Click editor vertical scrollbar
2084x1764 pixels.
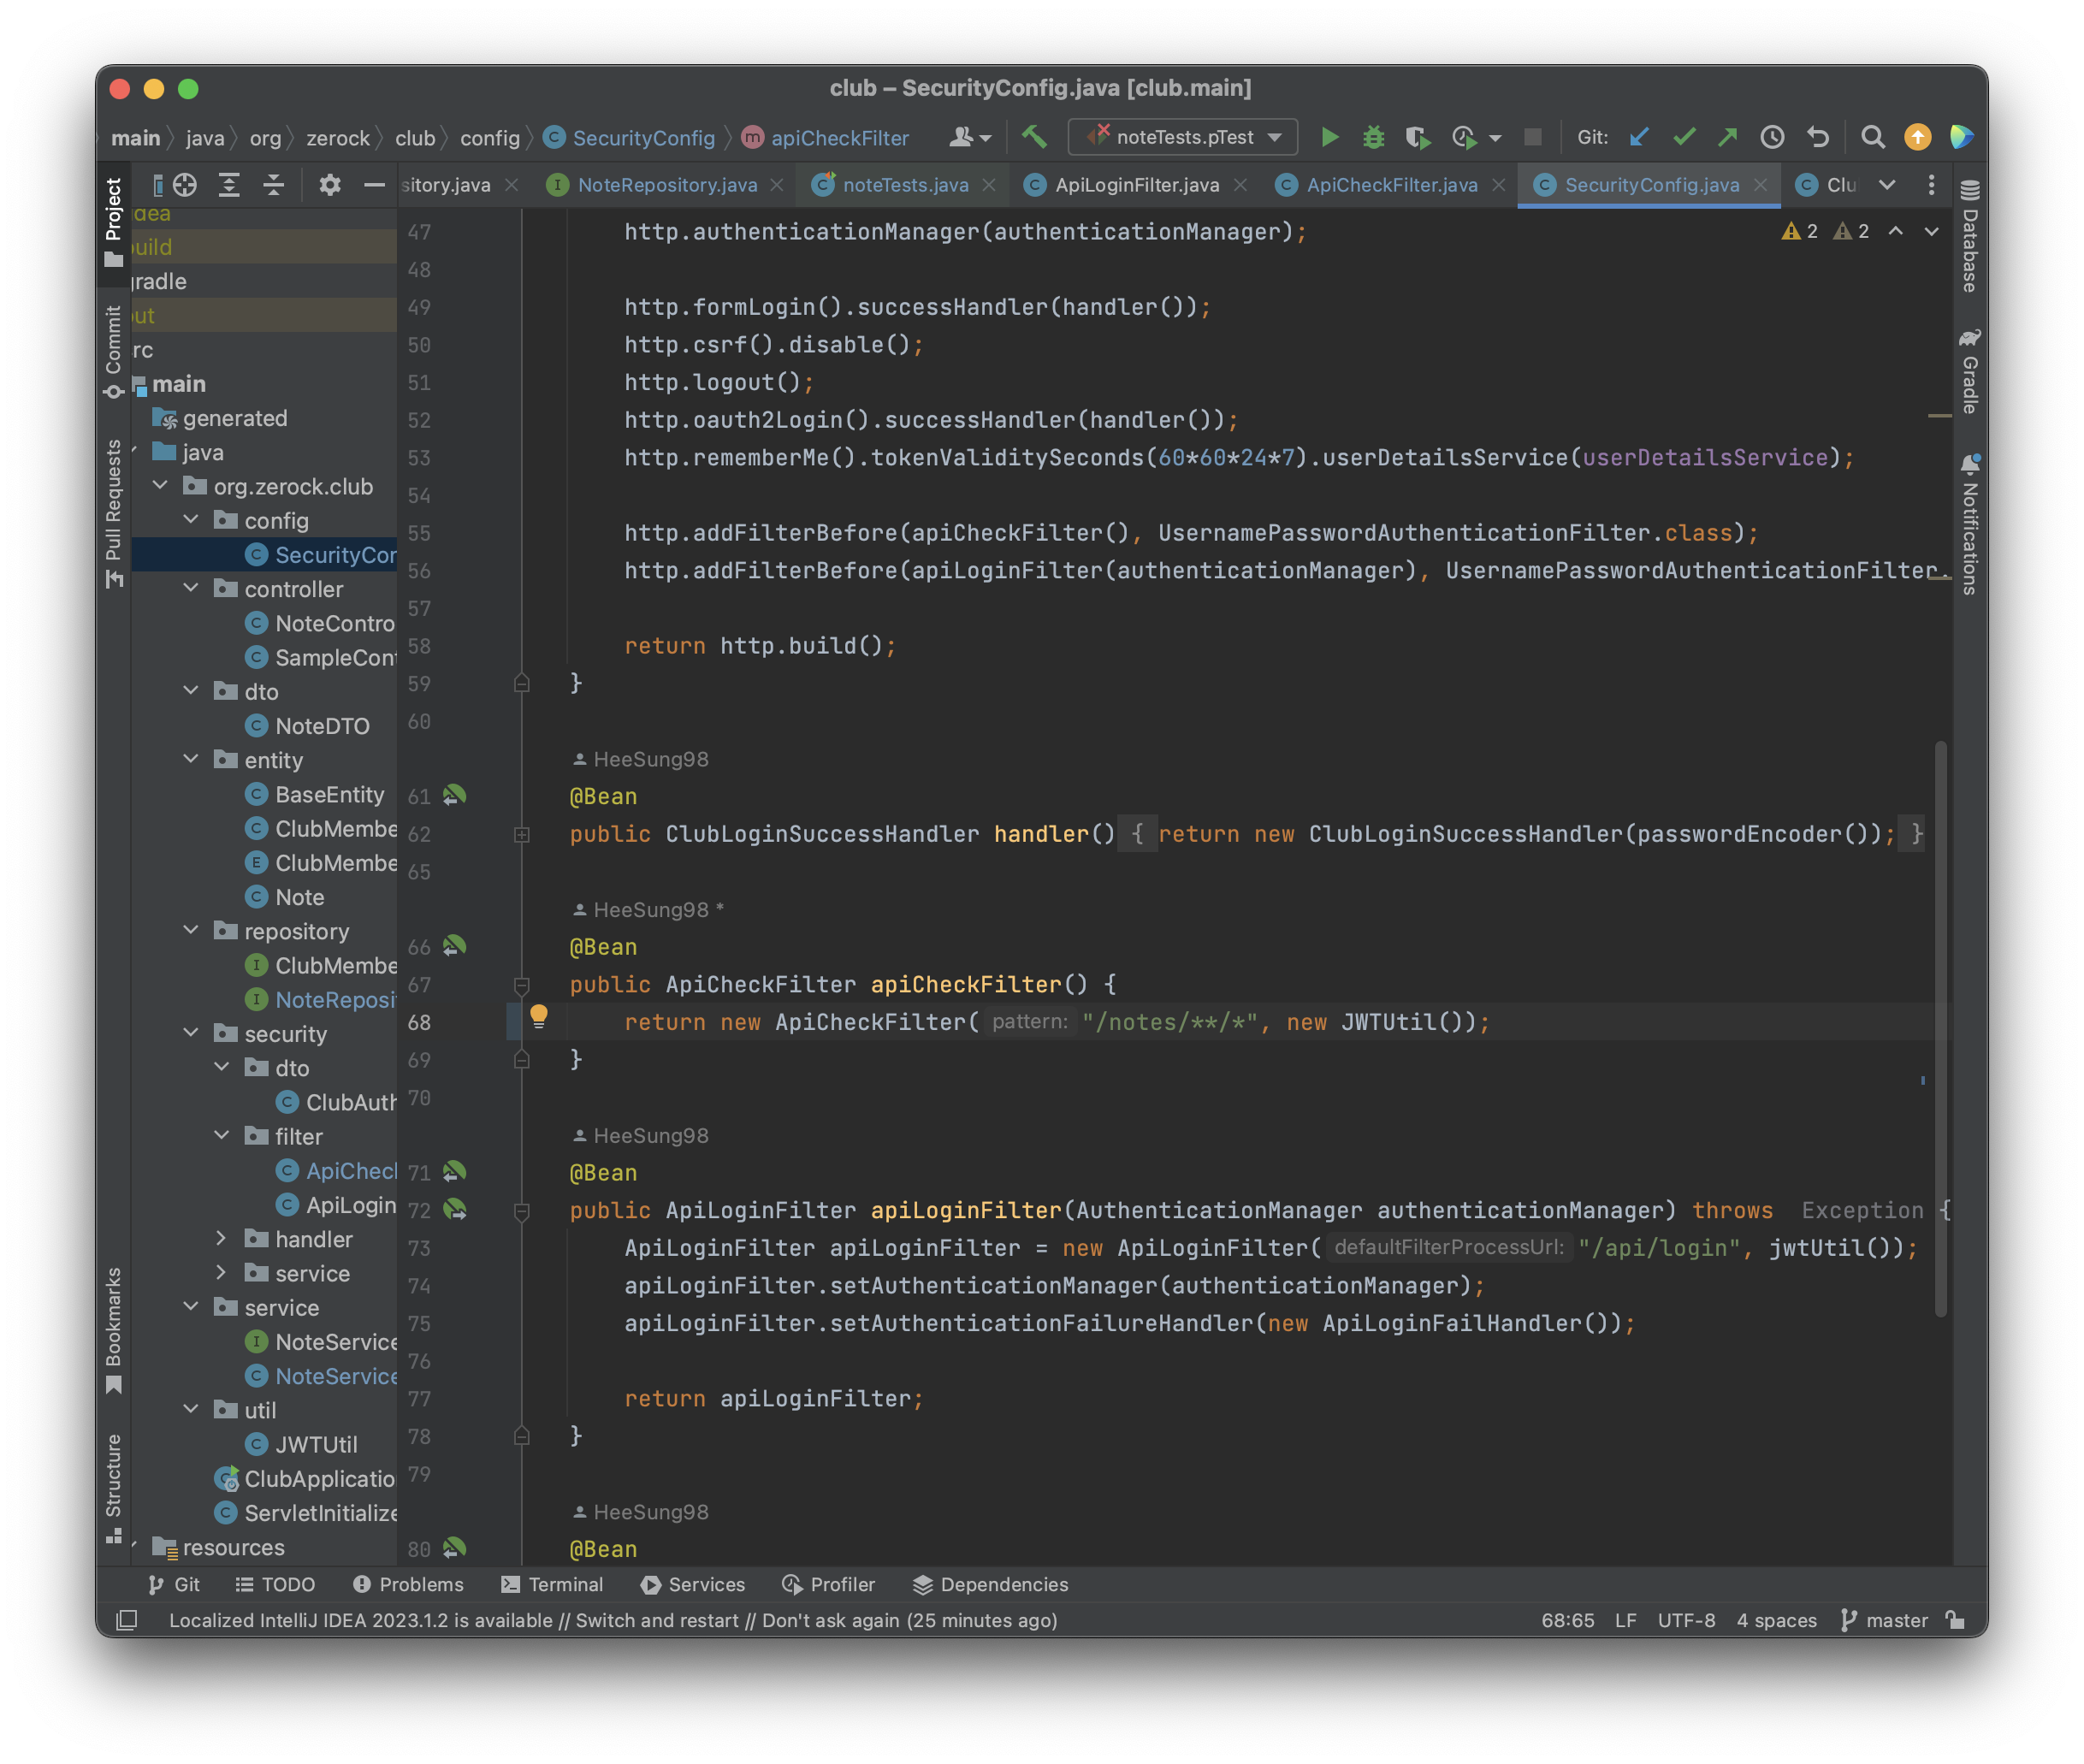1940,1030
